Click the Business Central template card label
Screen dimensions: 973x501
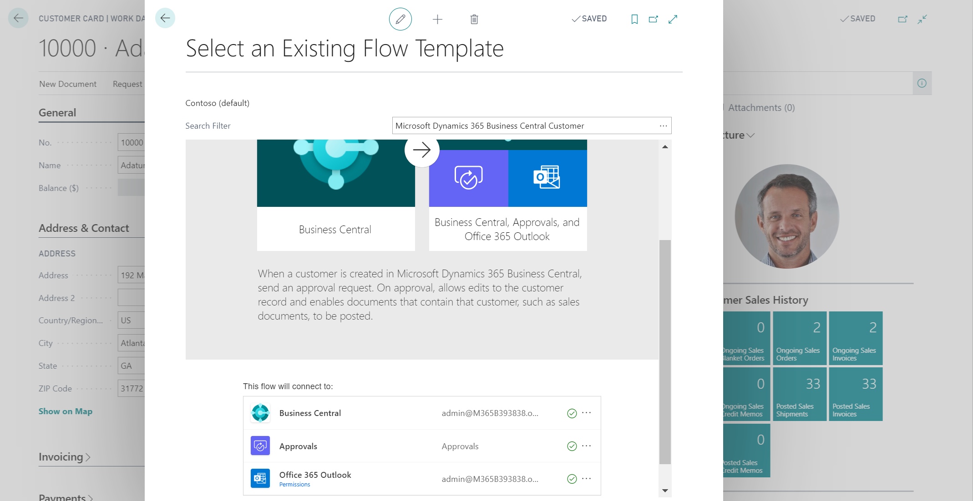coord(335,230)
